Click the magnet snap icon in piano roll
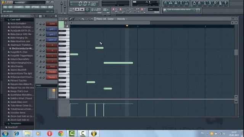Viewport: 244px width, 137px height. pos(66,19)
